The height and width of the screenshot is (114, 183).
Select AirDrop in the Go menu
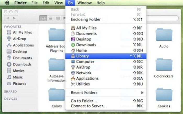106,67
